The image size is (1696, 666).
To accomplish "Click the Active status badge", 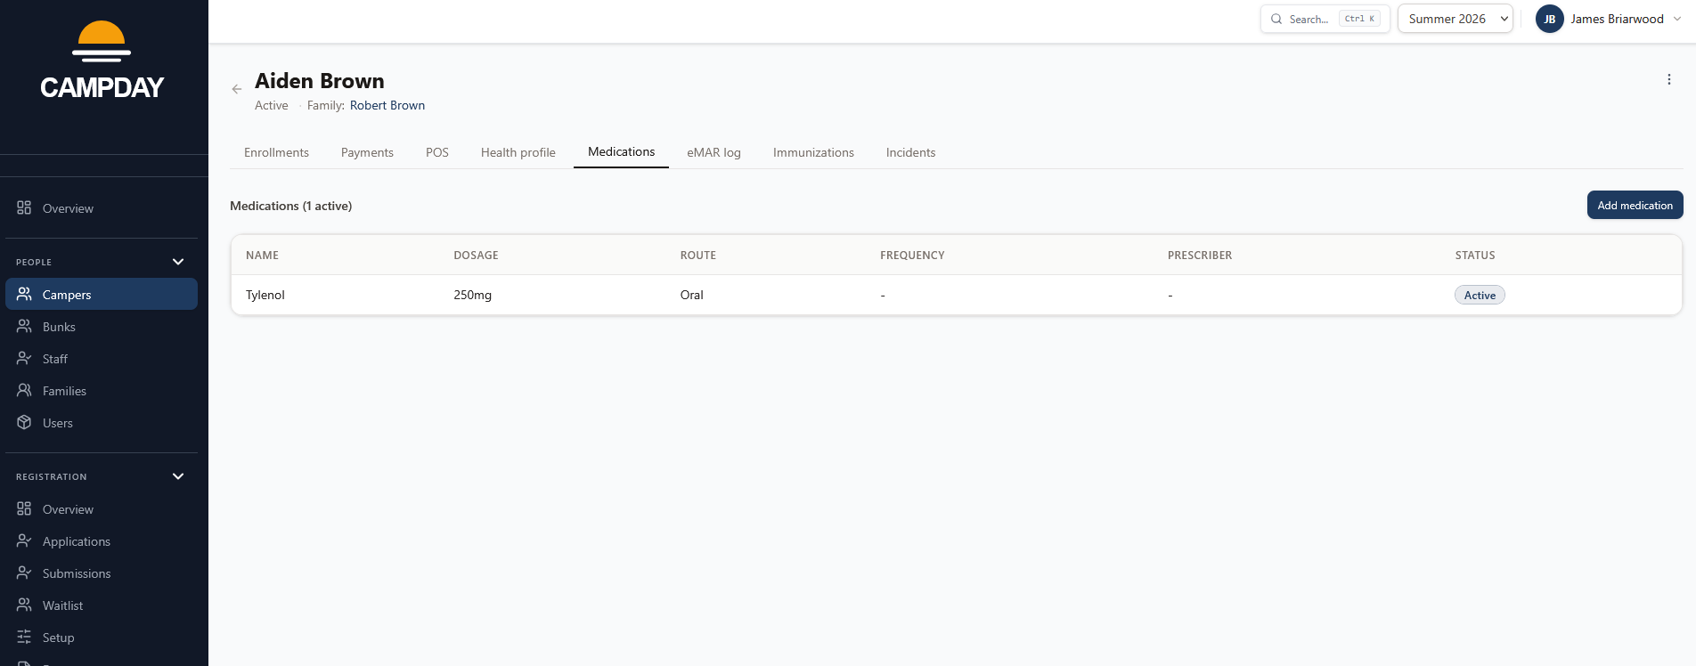I will point(1480,295).
